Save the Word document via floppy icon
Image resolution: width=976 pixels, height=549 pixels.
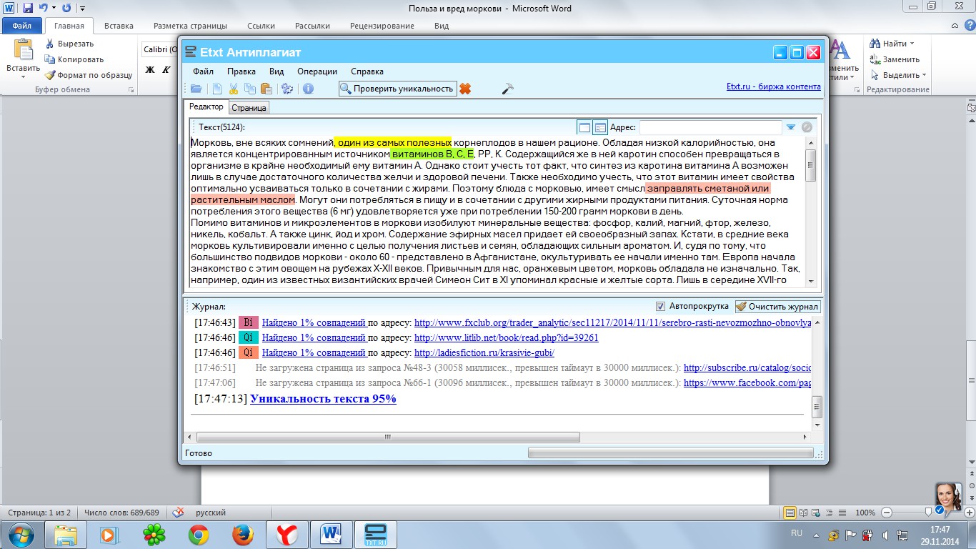[x=28, y=8]
